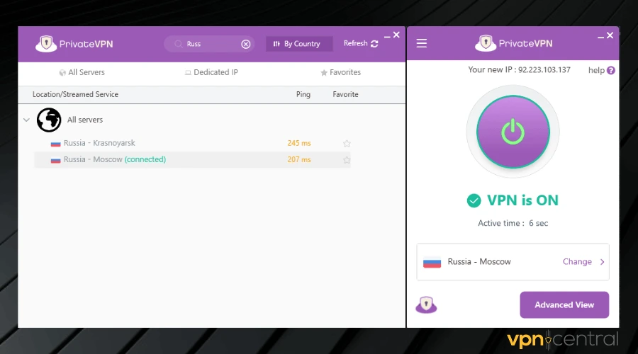The width and height of the screenshot is (638, 354).
Task: Click the help question mark icon
Action: pos(611,71)
